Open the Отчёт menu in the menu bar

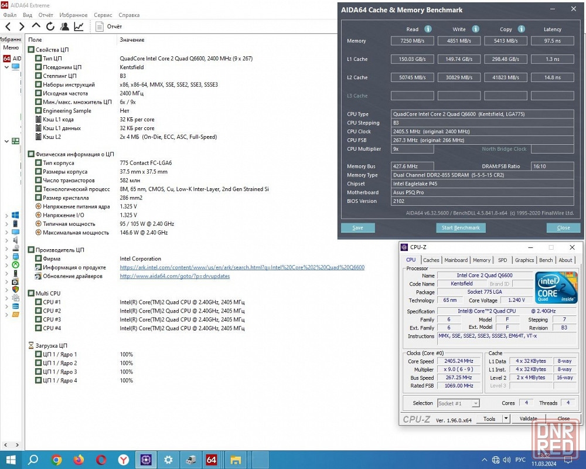coord(46,15)
